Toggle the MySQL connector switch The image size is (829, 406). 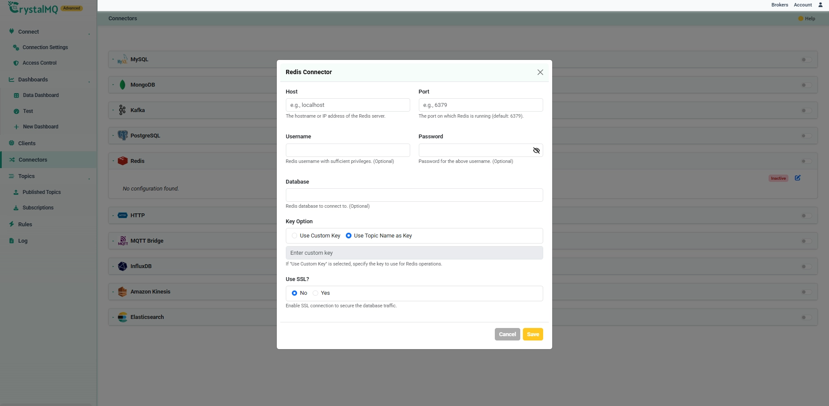pos(806,59)
